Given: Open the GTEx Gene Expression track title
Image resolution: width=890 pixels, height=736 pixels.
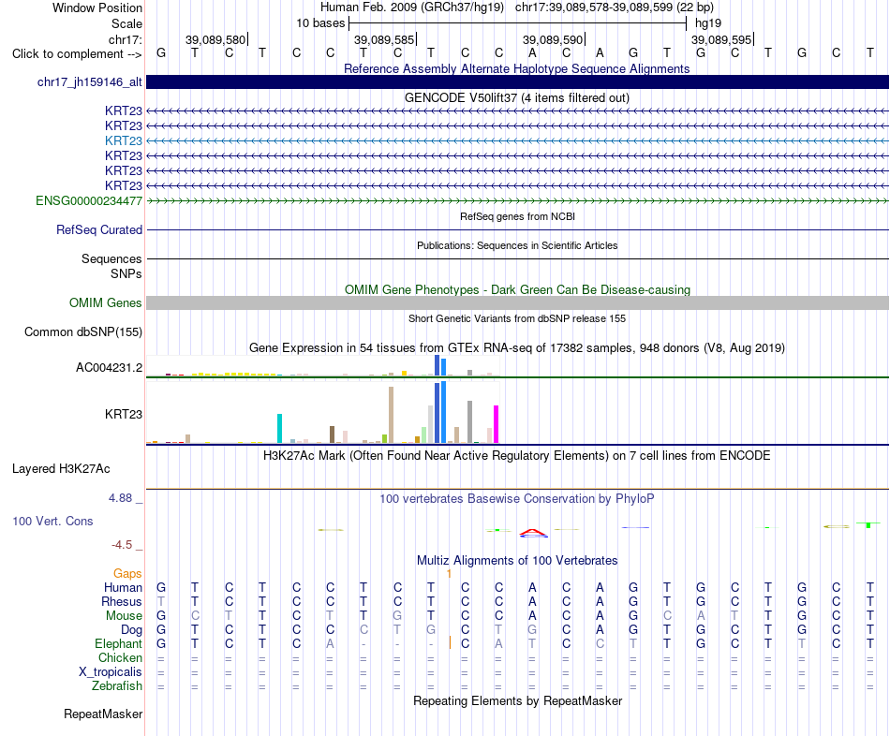Looking at the screenshot, I should 517,347.
